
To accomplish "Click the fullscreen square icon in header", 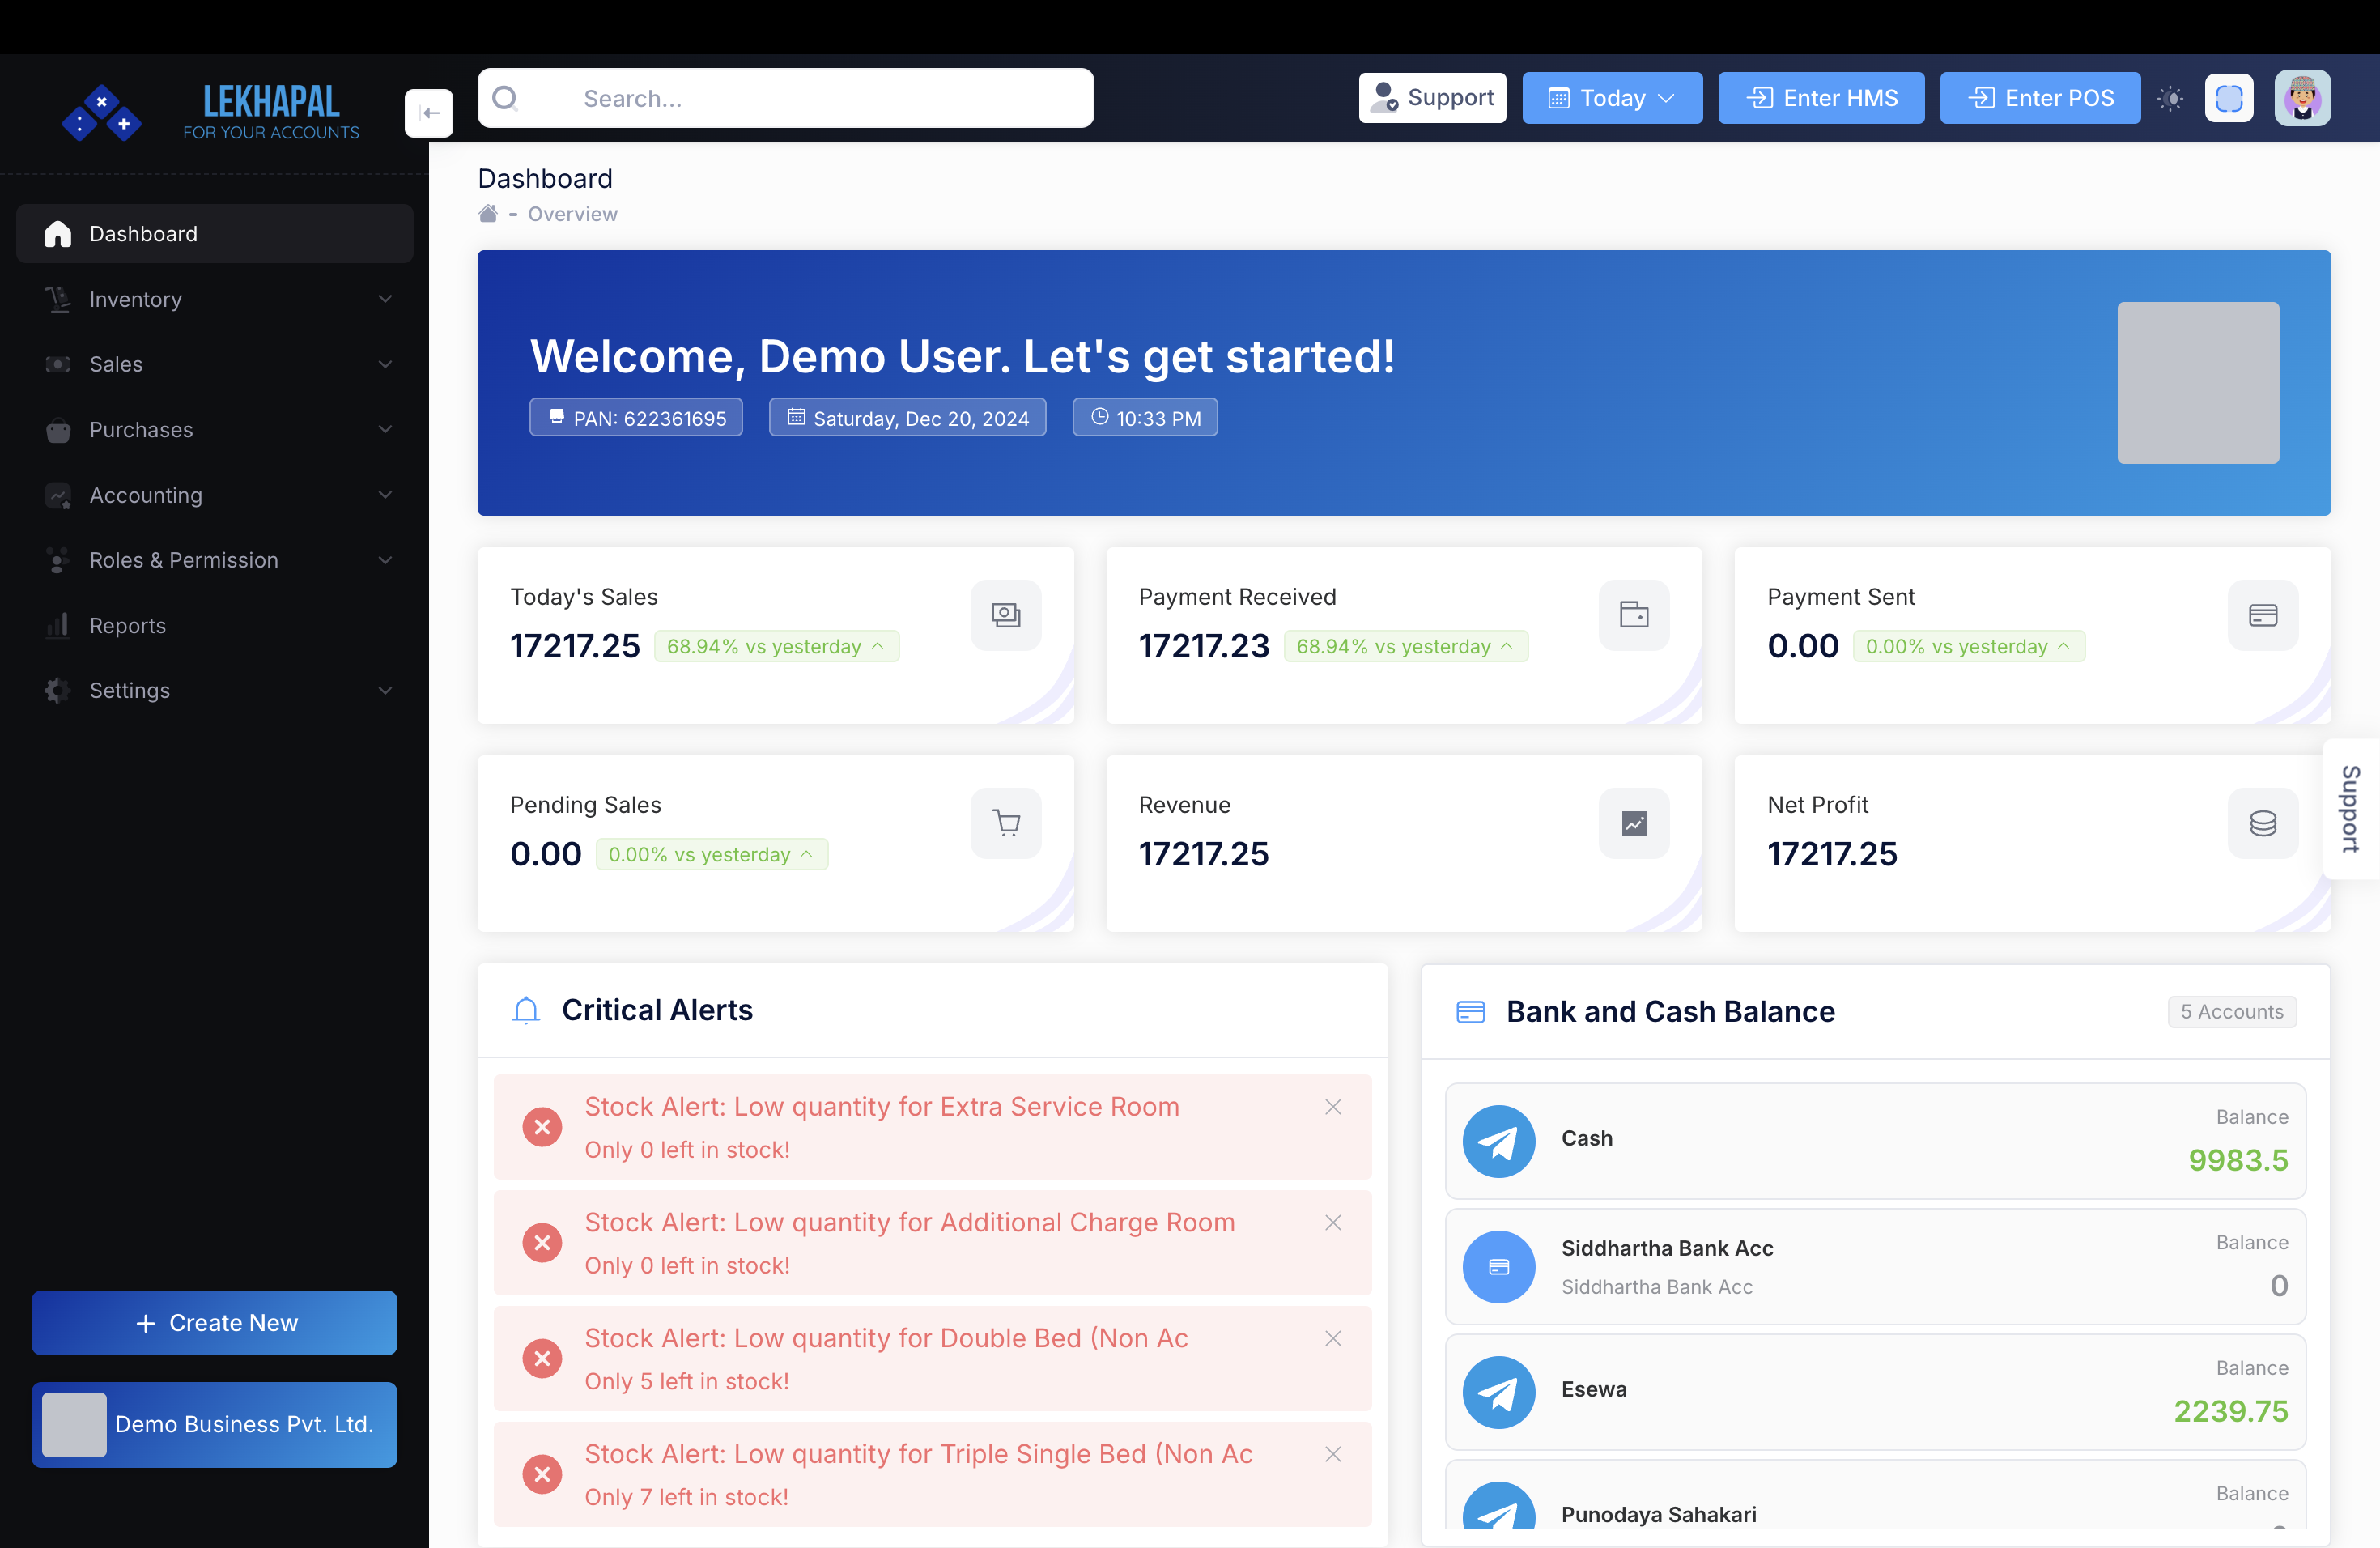I will coord(2228,98).
